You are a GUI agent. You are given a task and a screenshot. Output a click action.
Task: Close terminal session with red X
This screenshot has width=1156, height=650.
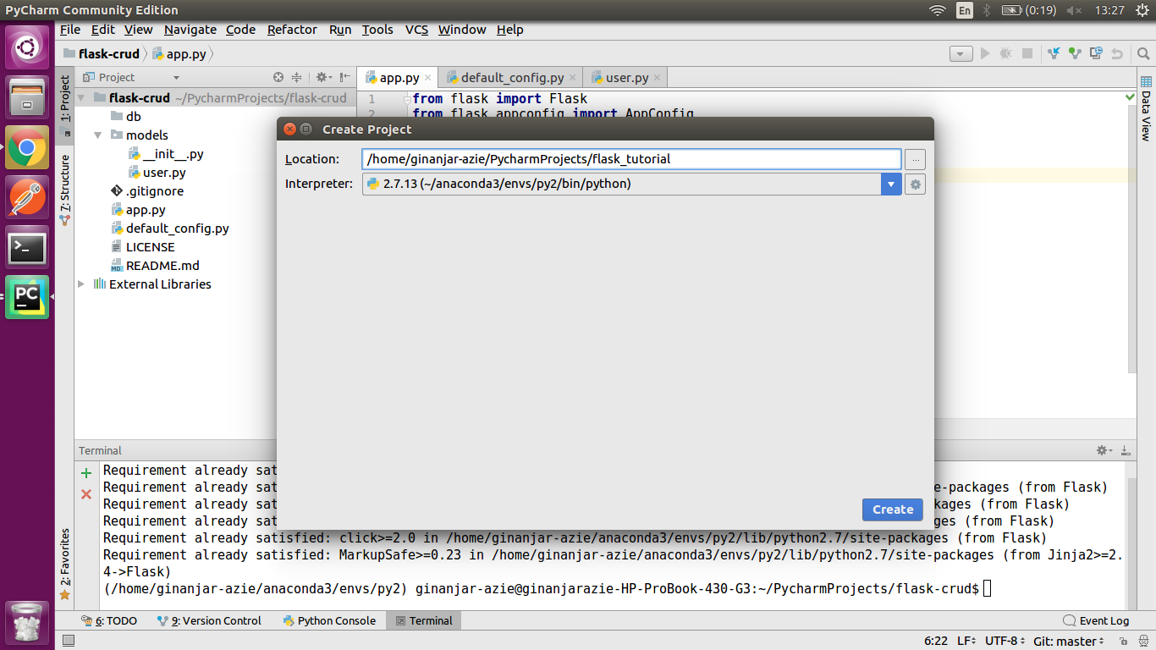click(x=86, y=493)
